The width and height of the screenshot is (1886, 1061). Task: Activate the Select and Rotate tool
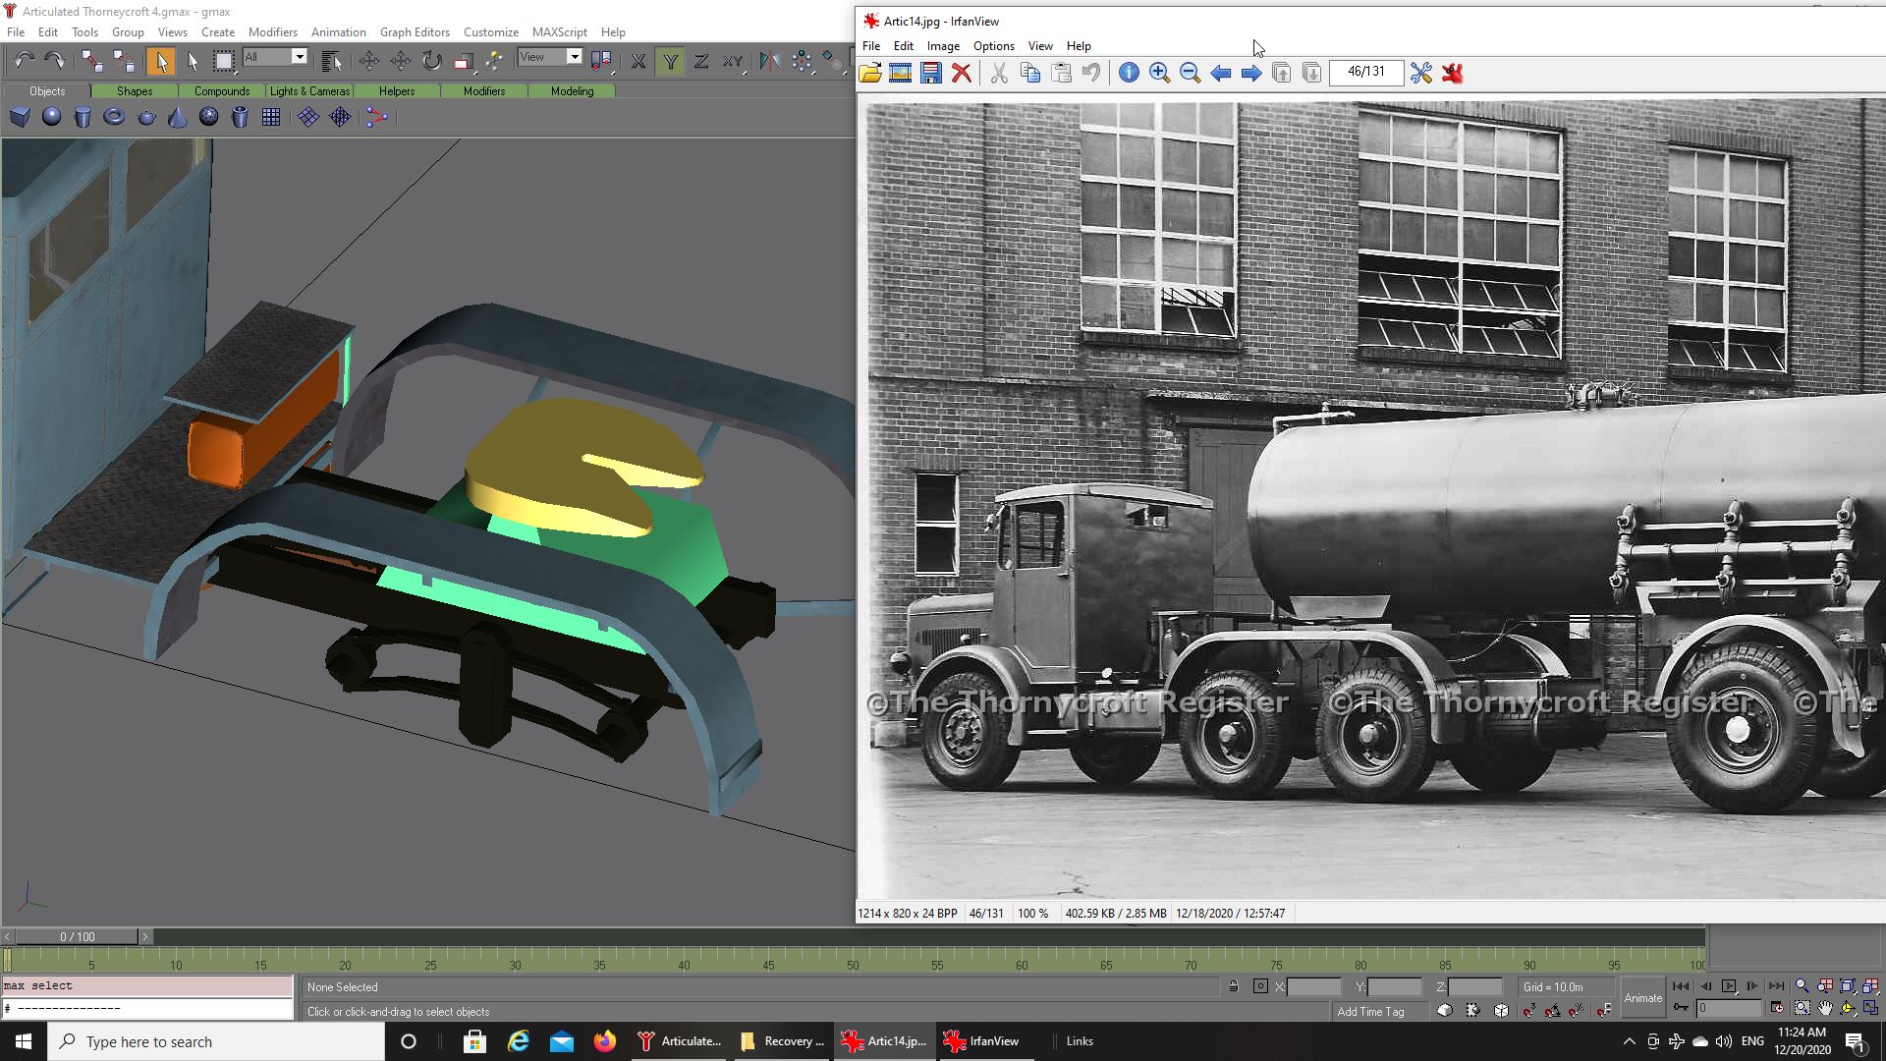432,61
